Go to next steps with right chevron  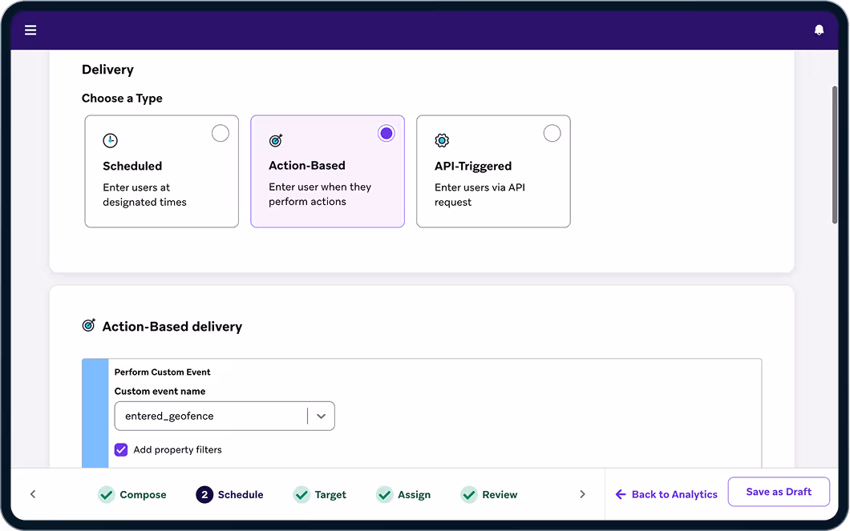click(582, 494)
